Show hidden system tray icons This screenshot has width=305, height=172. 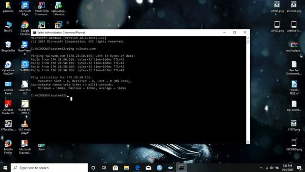261,168
